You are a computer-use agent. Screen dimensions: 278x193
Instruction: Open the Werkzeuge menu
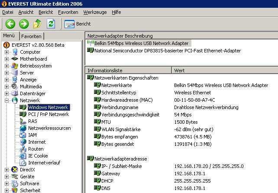[x=94, y=12]
